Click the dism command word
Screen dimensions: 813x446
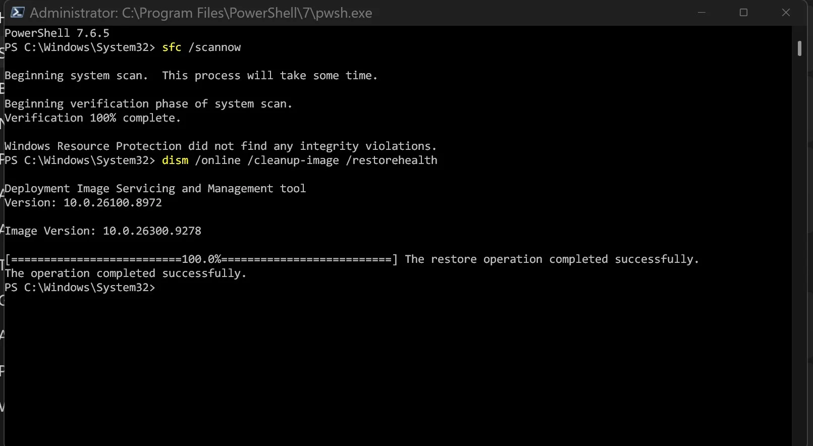pos(175,160)
